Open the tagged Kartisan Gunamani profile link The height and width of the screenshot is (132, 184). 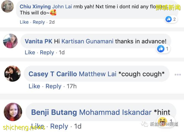[x=87, y=41]
